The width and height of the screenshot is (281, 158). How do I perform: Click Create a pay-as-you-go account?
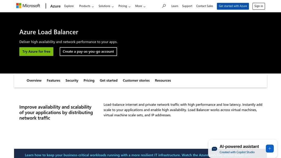pos(88,52)
